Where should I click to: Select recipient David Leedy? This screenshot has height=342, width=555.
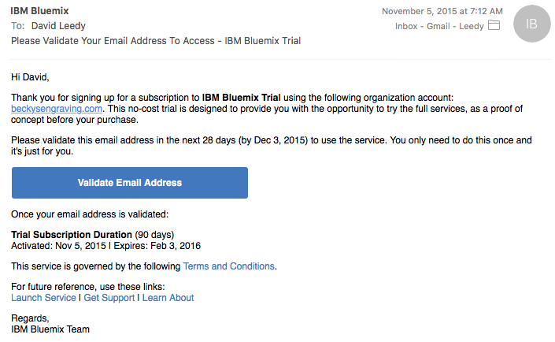pyautogui.click(x=58, y=26)
